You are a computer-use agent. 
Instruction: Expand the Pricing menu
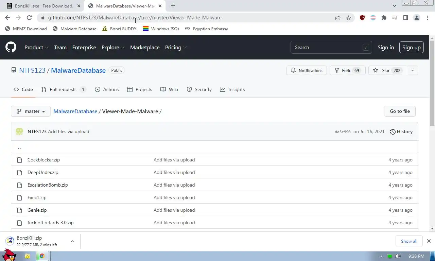[x=176, y=47]
